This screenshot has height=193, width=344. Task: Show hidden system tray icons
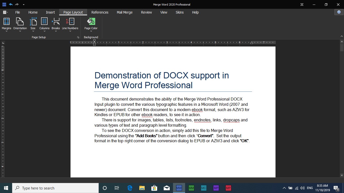284,188
